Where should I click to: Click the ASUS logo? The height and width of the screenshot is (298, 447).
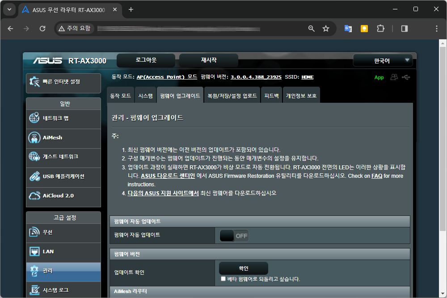tap(47, 61)
